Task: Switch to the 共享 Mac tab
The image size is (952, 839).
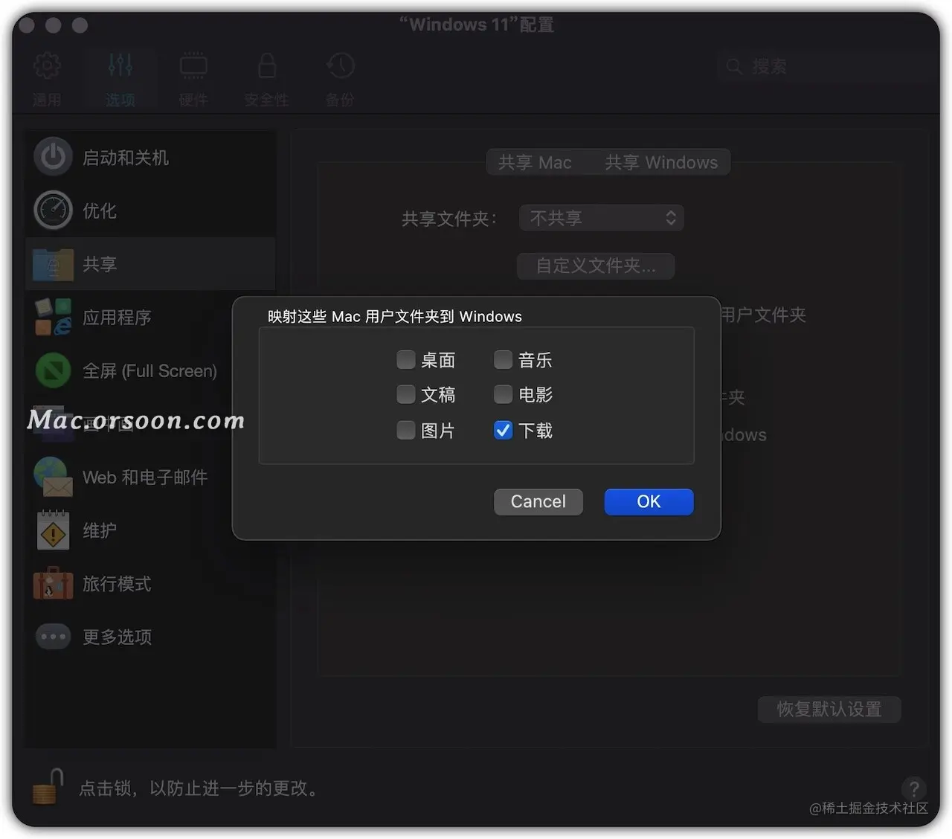Action: click(535, 162)
